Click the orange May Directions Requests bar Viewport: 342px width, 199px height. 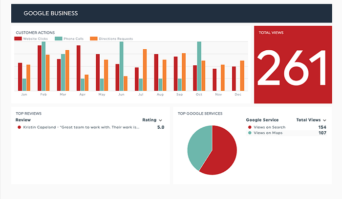[x=106, y=75]
